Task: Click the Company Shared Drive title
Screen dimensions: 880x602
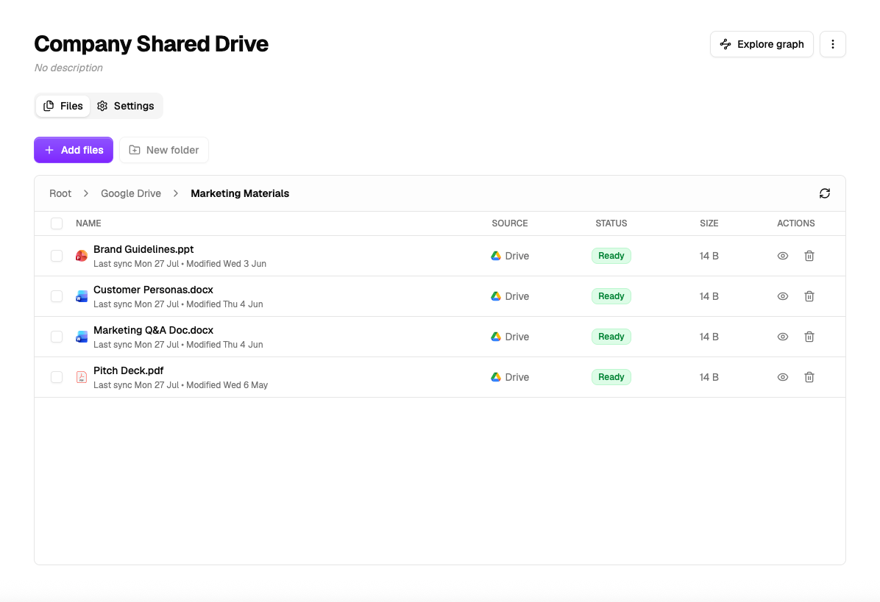Action: coord(151,43)
